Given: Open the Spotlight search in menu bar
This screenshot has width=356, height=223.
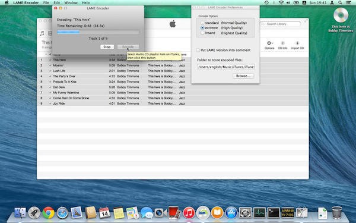Looking at the screenshot, I should 340,3.
